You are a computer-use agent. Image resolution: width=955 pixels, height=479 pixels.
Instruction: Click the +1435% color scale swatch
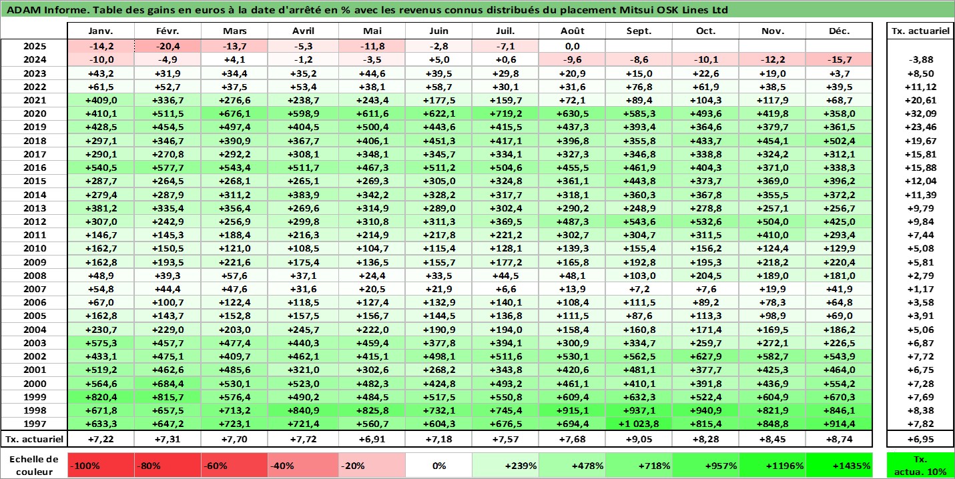point(839,465)
